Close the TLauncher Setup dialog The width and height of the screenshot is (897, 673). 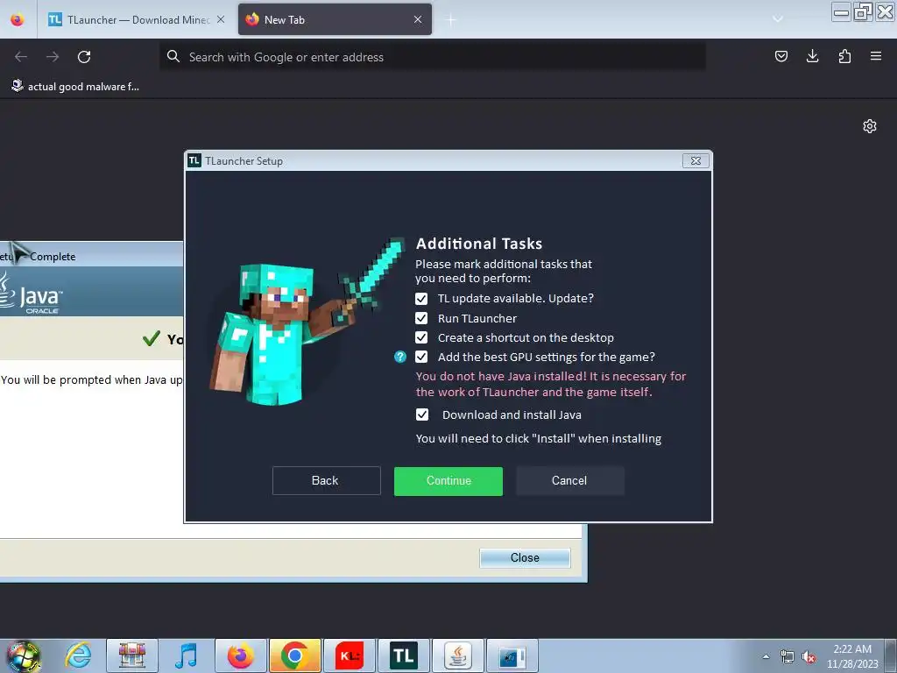coord(696,161)
